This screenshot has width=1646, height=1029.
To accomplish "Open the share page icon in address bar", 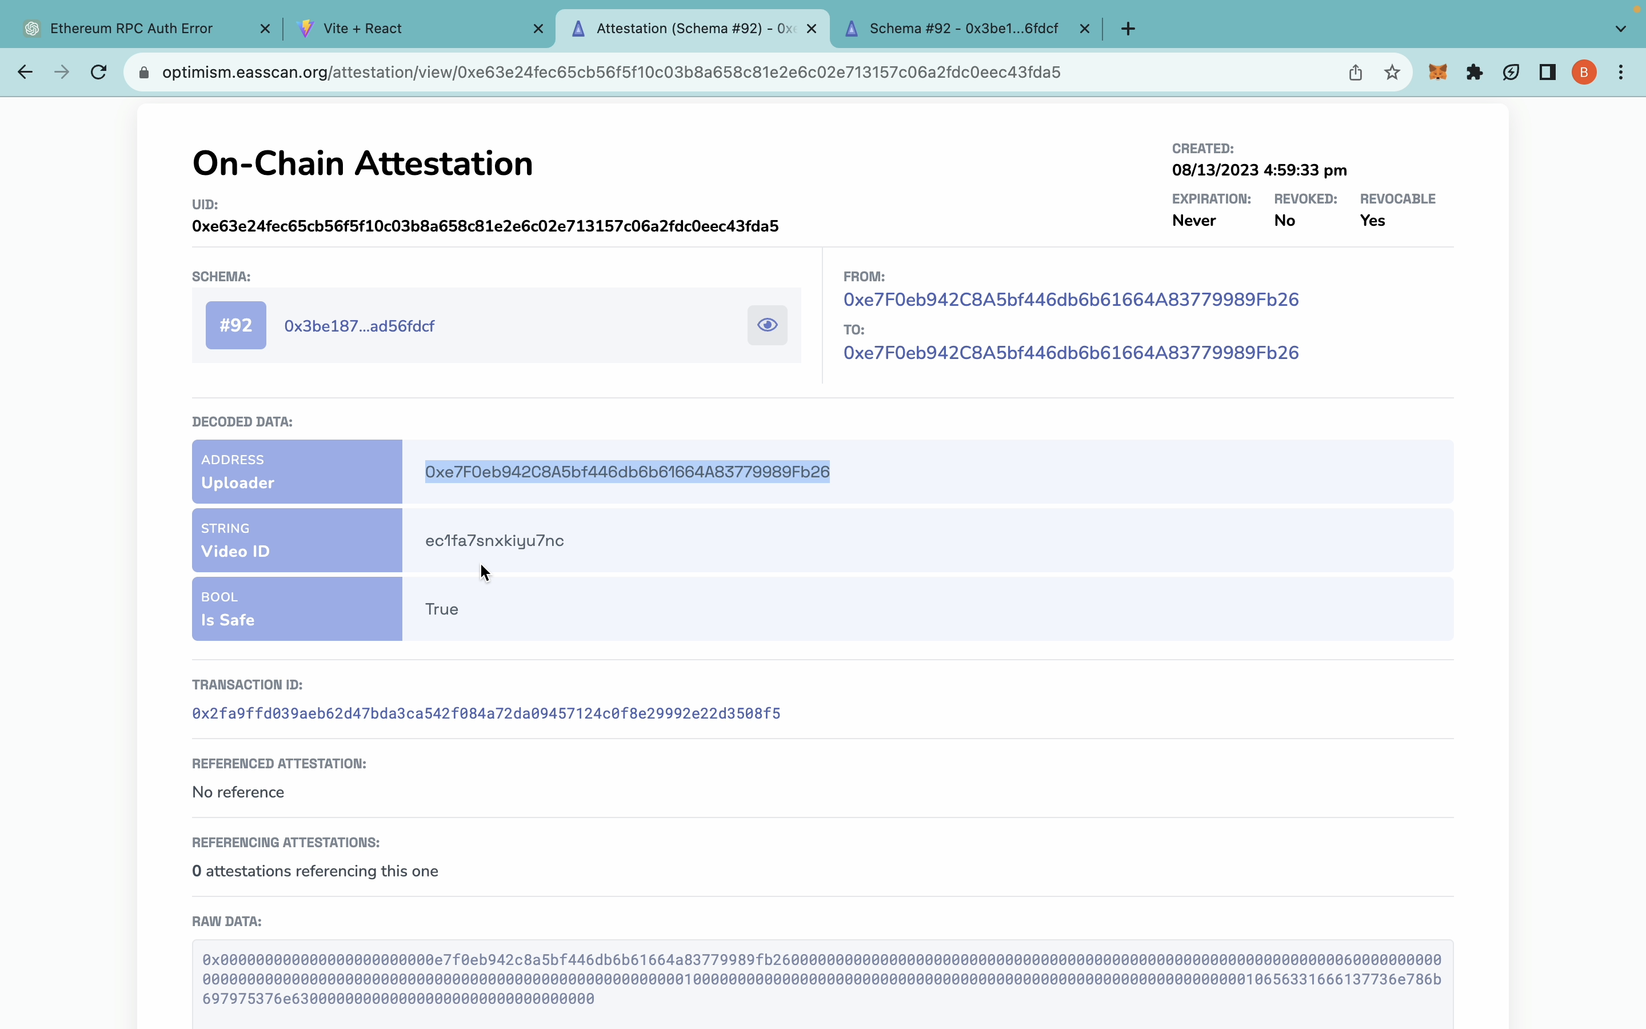I will [1356, 72].
